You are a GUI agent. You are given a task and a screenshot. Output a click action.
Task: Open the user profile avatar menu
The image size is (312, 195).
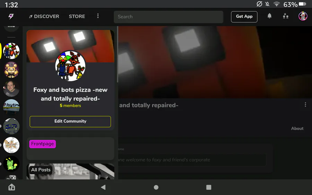coord(303,16)
